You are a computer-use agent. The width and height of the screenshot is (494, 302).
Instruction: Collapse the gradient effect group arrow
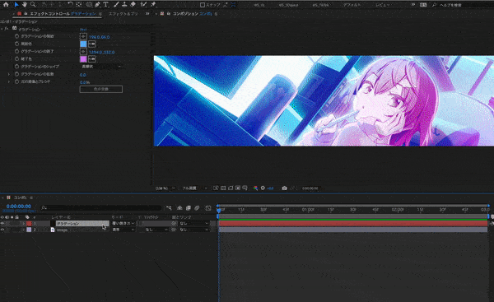click(2, 29)
